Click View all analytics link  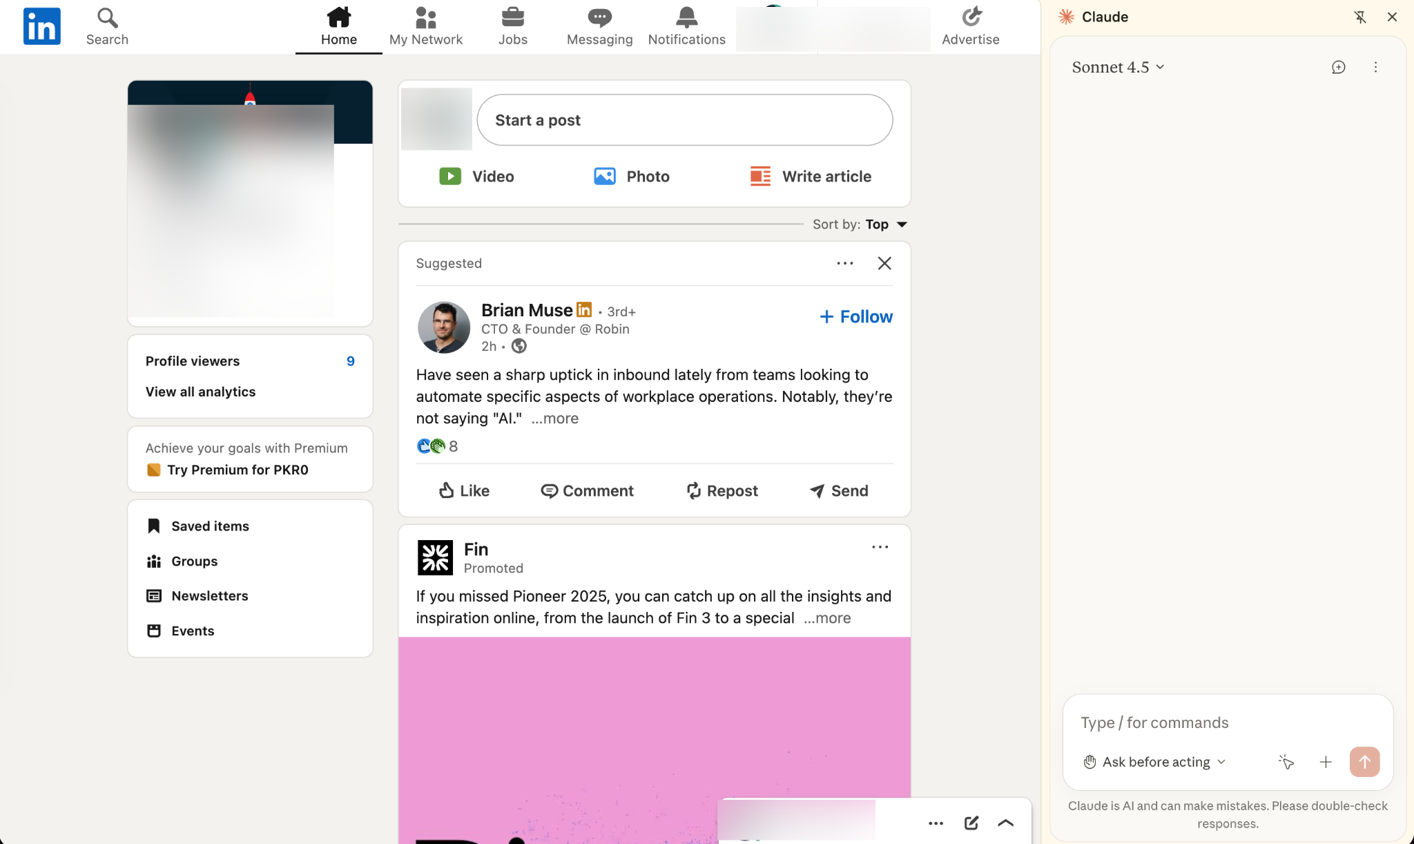tap(200, 392)
